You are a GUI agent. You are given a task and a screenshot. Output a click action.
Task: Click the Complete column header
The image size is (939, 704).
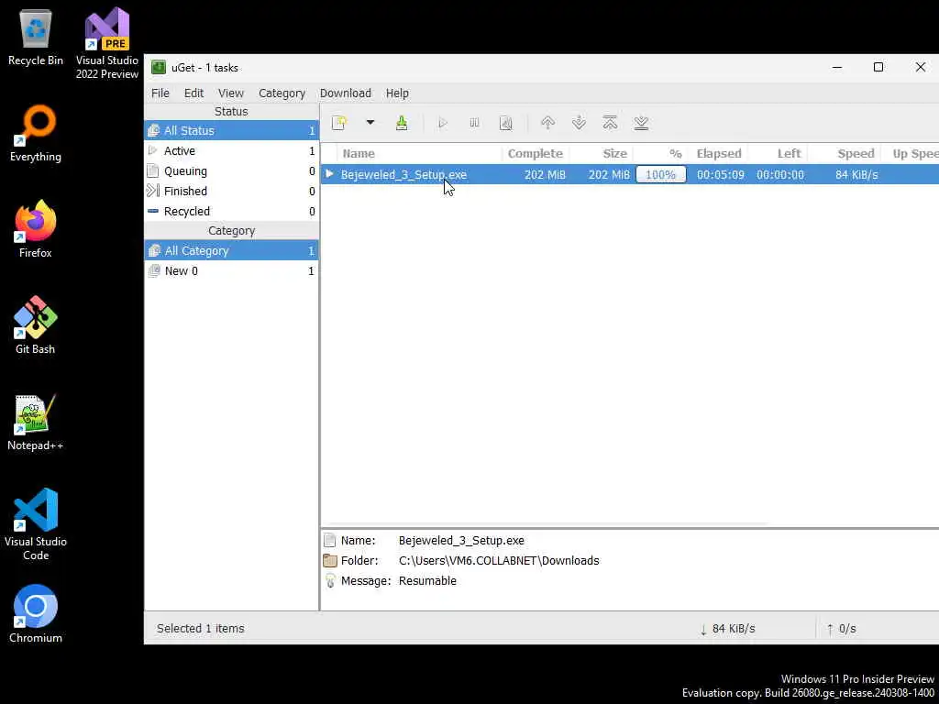[535, 154]
